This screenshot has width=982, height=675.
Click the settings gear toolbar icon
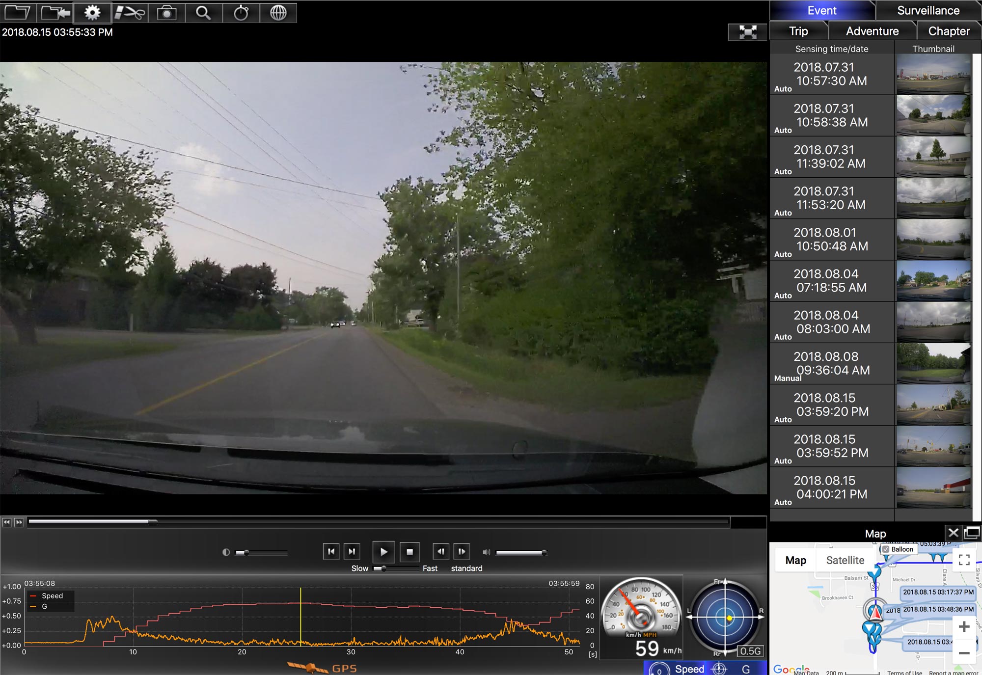pyautogui.click(x=92, y=12)
